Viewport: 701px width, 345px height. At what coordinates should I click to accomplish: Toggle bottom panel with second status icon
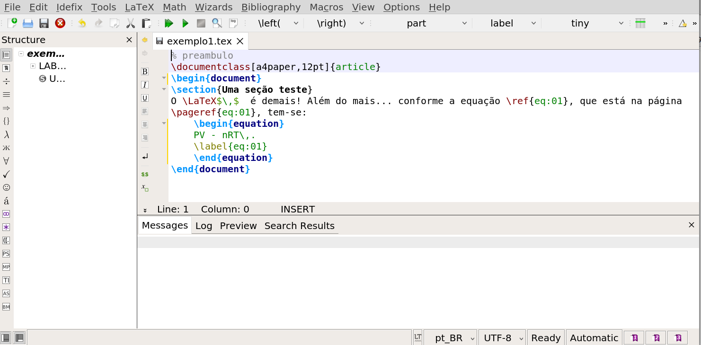click(19, 337)
